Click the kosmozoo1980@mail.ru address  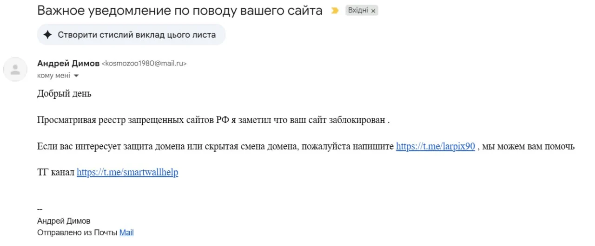click(144, 64)
